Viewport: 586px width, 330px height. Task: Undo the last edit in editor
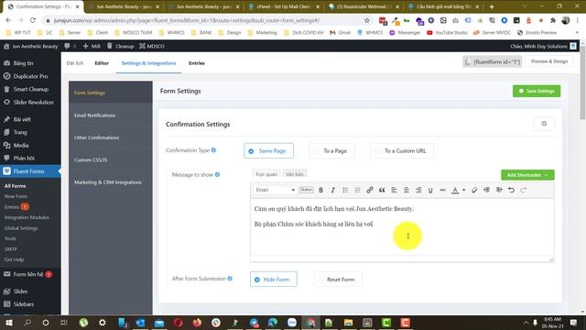point(511,190)
